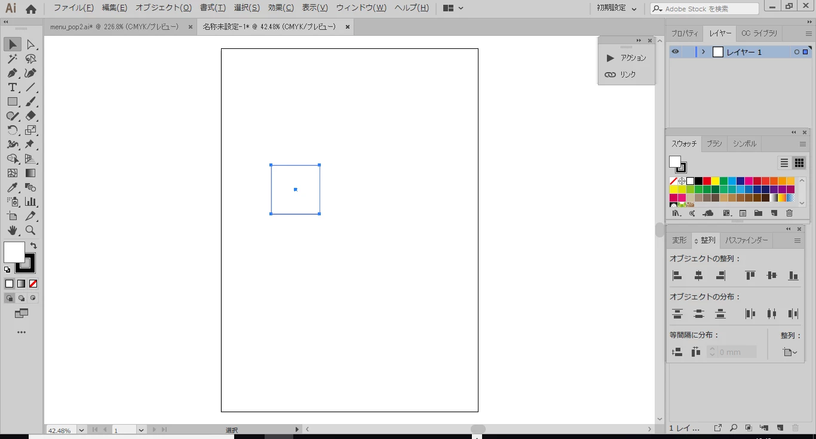Switch swatches to thumbnail grid view

pos(799,163)
